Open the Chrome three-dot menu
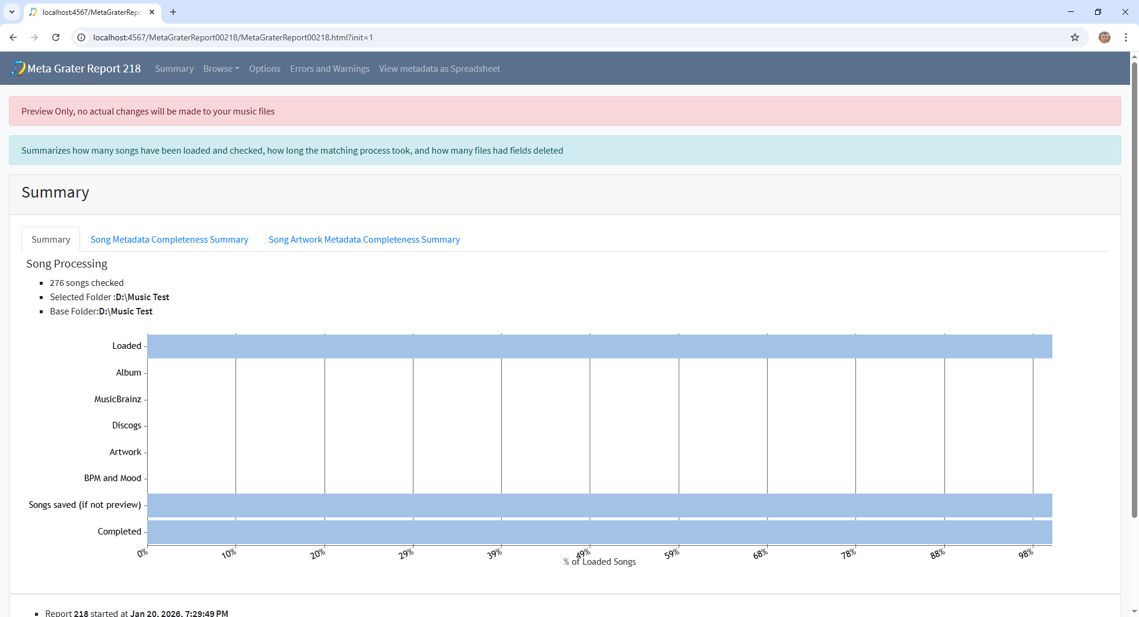Viewport: 1139px width, 617px height. (1125, 37)
